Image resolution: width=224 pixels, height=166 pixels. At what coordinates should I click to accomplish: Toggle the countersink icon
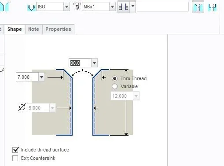click(198, 7)
